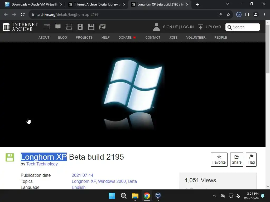270x202 pixels.
Task: Close the Downloads – Oracle VM VirtualBox tab
Action: pyautogui.click(x=61, y=4)
